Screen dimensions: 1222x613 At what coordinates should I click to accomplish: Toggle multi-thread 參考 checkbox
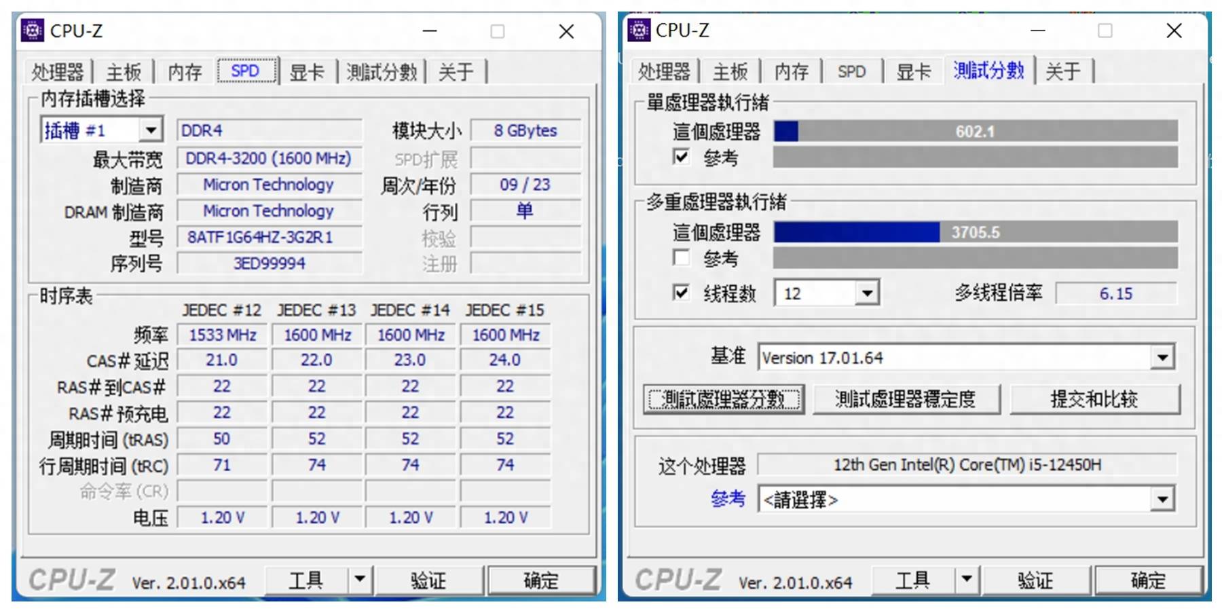click(681, 257)
